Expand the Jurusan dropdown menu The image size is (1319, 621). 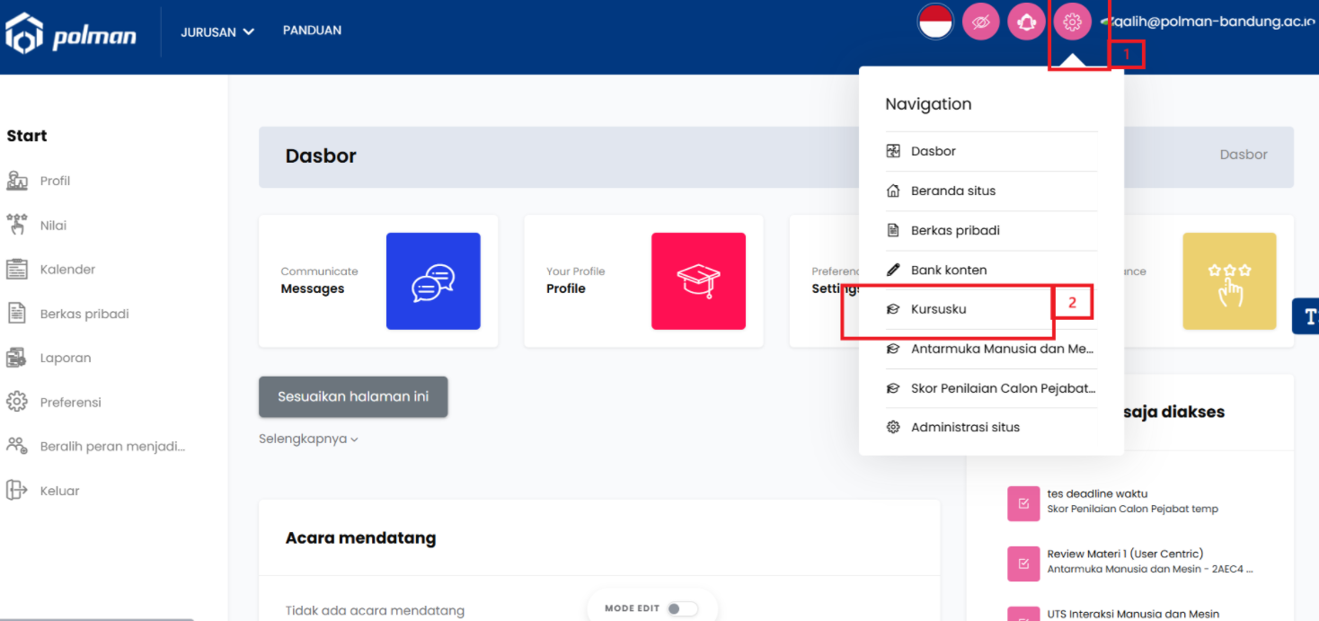pos(217,31)
